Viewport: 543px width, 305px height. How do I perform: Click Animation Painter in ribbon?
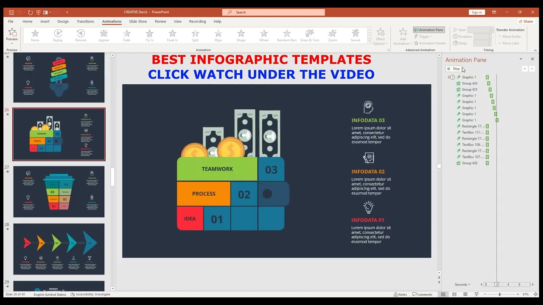[430, 43]
